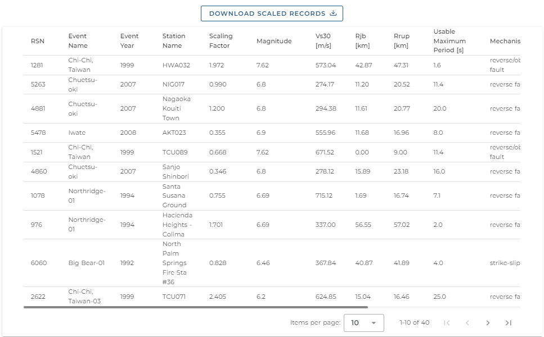The height and width of the screenshot is (337, 544).
Task: Select RSN cell 1521
Action: (x=37, y=152)
